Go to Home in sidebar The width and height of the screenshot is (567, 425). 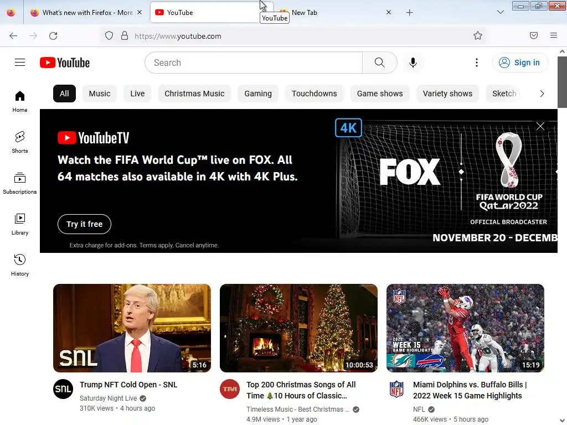coord(20,102)
